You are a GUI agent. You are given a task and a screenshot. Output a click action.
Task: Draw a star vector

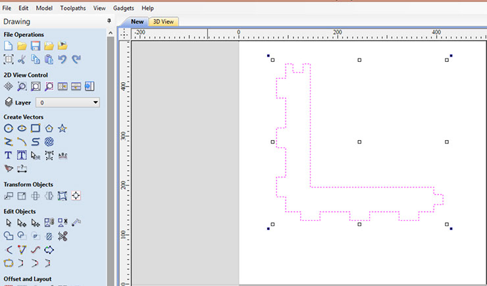(x=63, y=128)
